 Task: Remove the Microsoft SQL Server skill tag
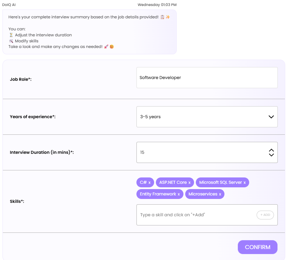click(245, 182)
